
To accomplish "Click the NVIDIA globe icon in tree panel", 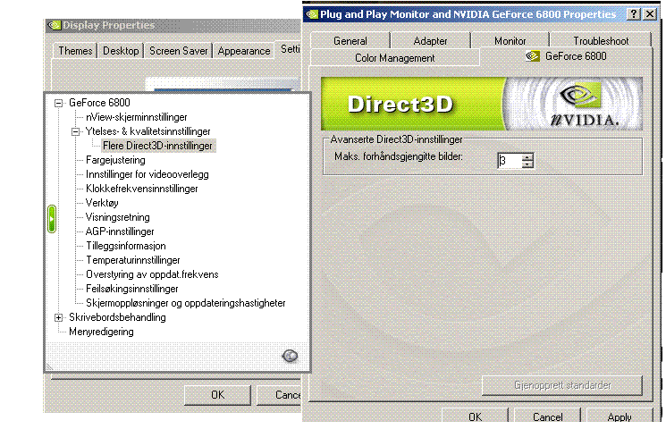I will 291,356.
